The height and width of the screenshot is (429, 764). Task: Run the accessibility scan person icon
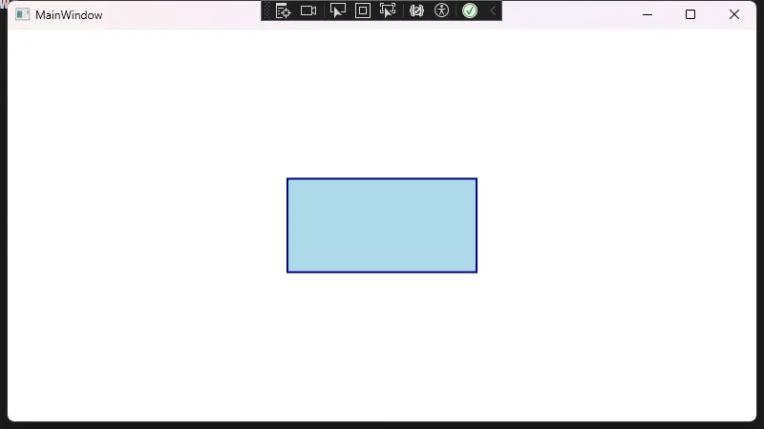coord(441,10)
